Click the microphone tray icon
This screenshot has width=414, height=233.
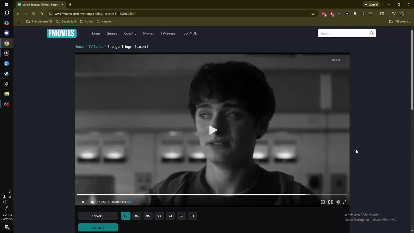pyautogui.click(x=4, y=197)
